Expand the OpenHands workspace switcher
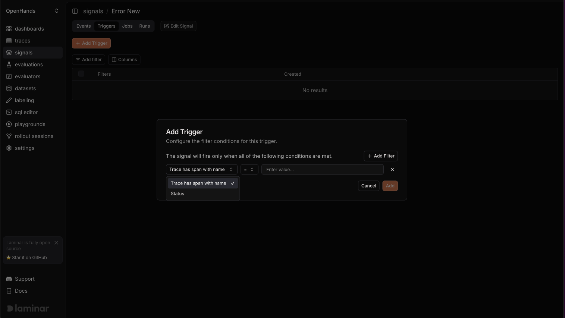565x318 pixels. click(33, 10)
